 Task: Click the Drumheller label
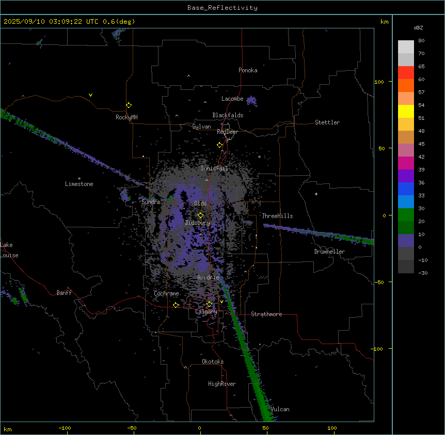pyautogui.click(x=329, y=252)
